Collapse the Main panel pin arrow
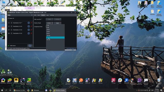This screenshot has width=164, height=92. coord(32,15)
